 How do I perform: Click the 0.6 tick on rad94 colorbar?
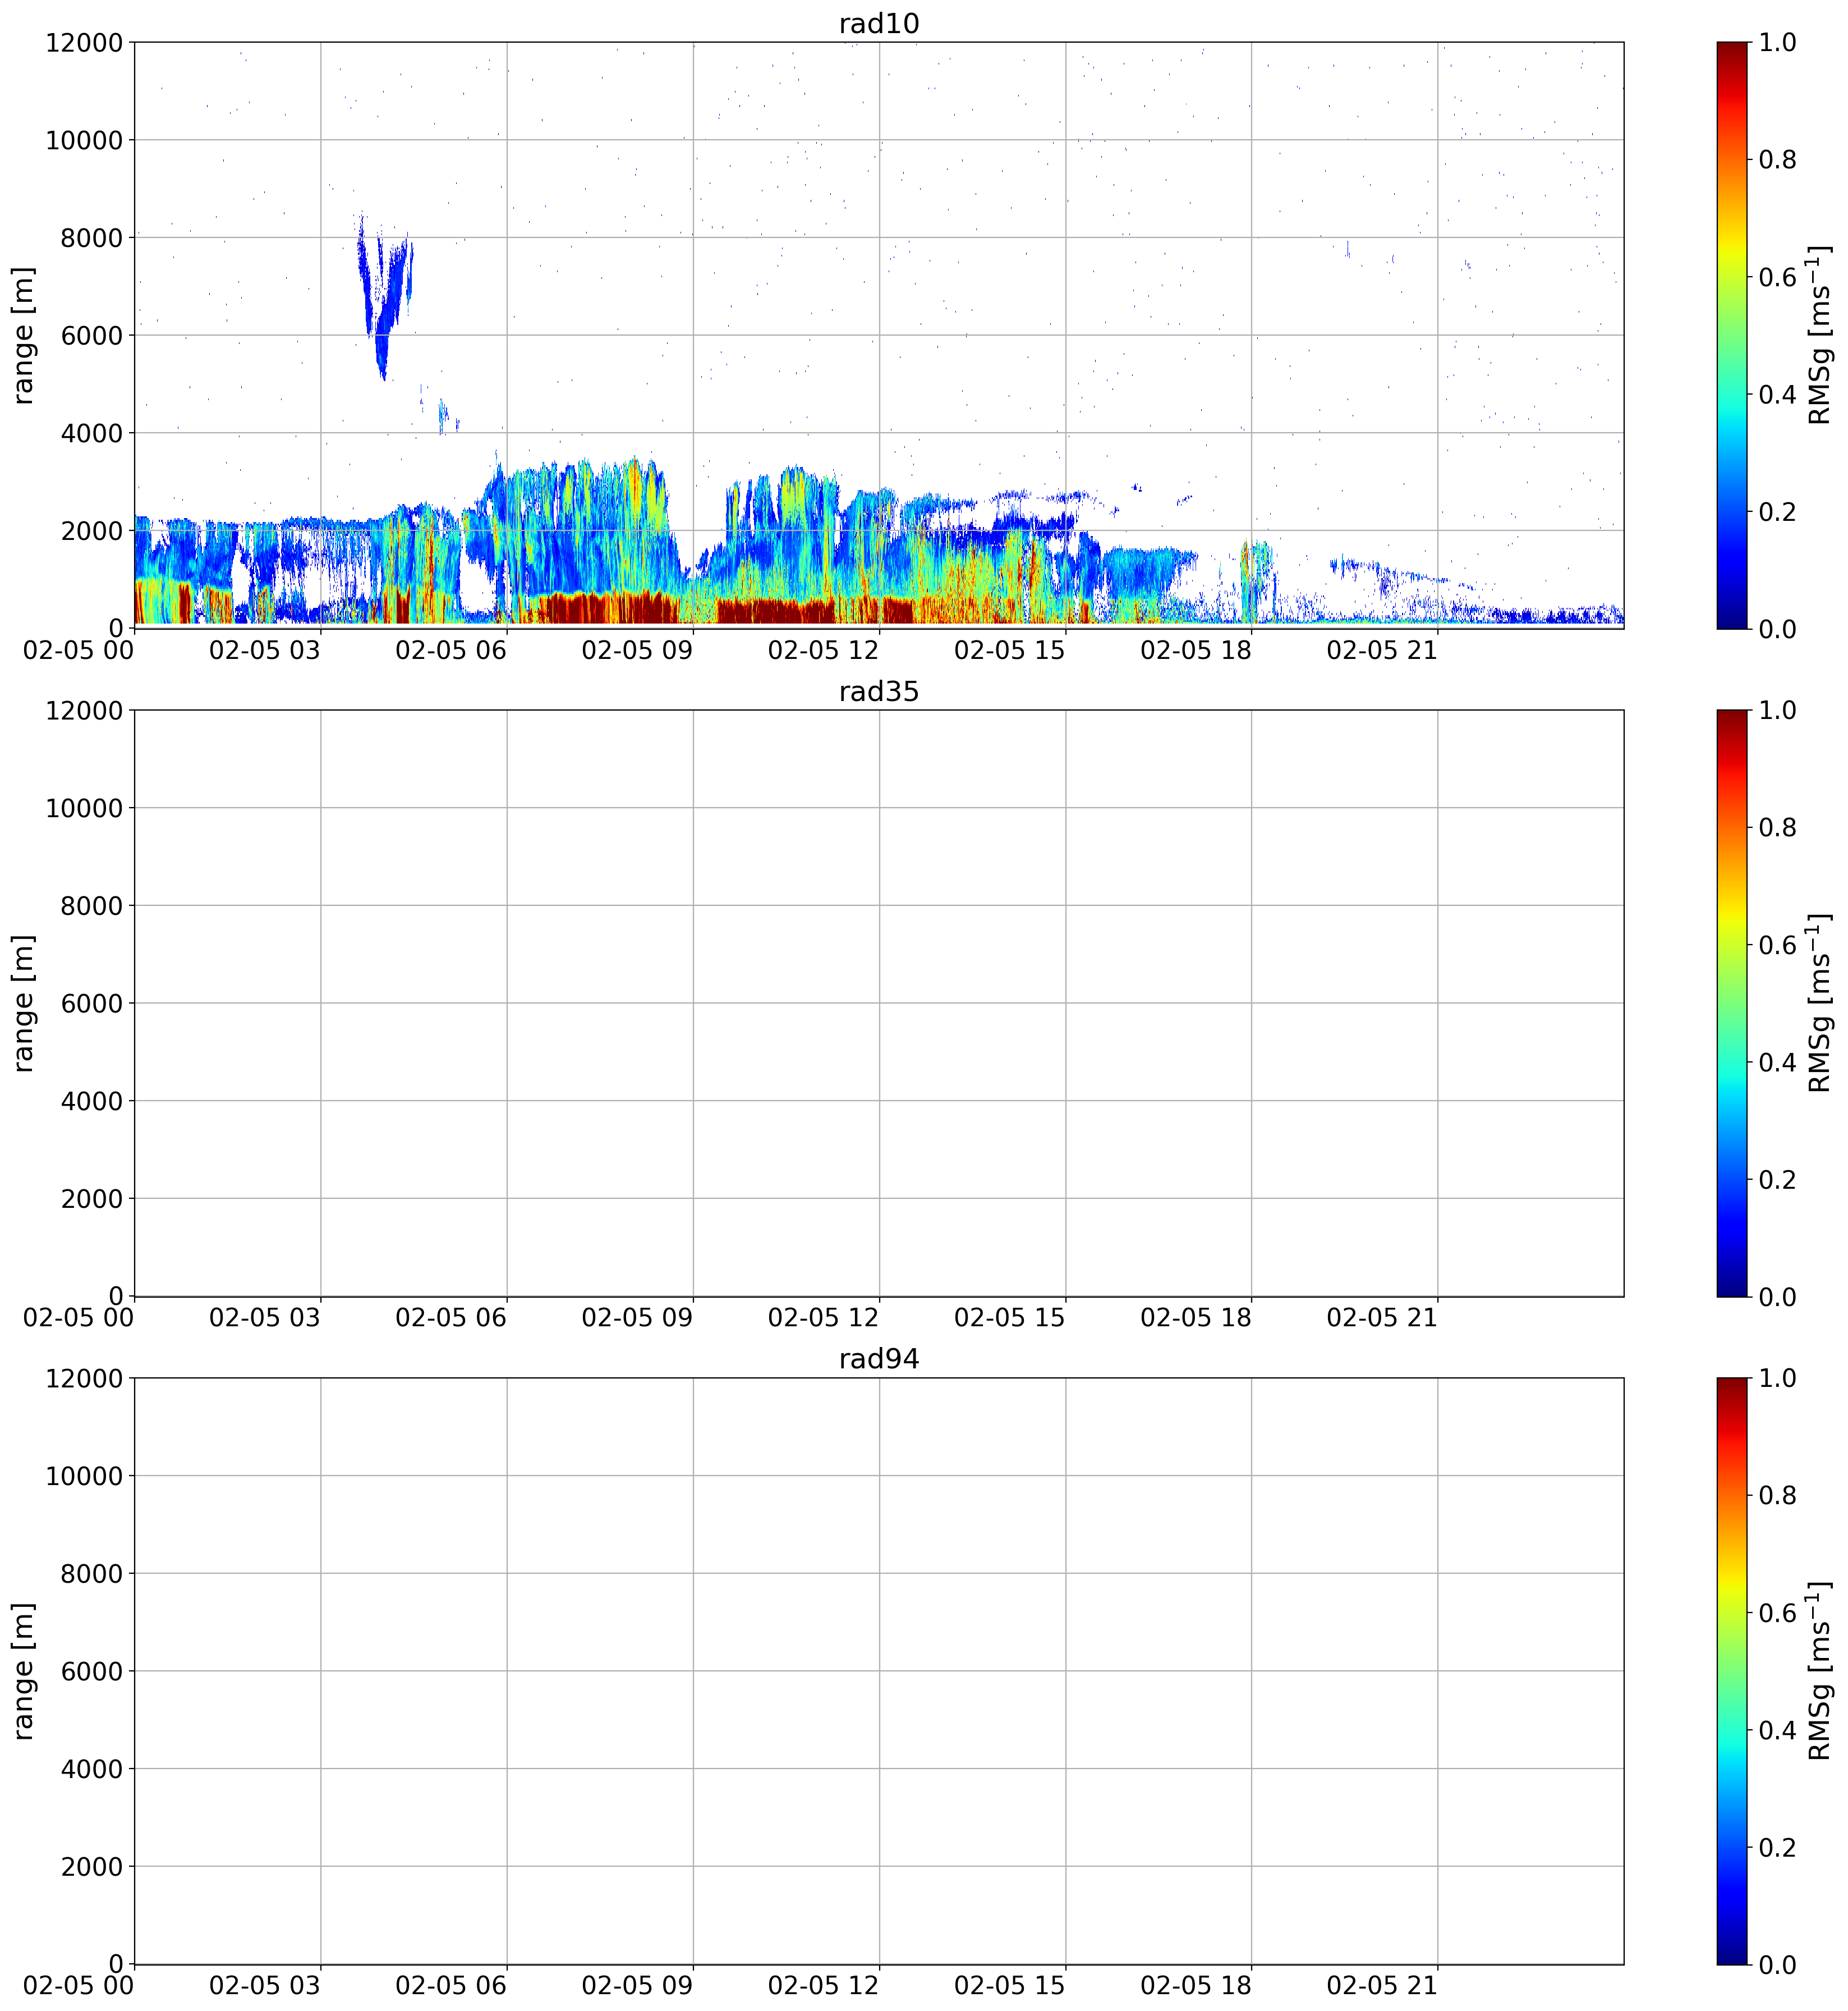[x=1777, y=1613]
